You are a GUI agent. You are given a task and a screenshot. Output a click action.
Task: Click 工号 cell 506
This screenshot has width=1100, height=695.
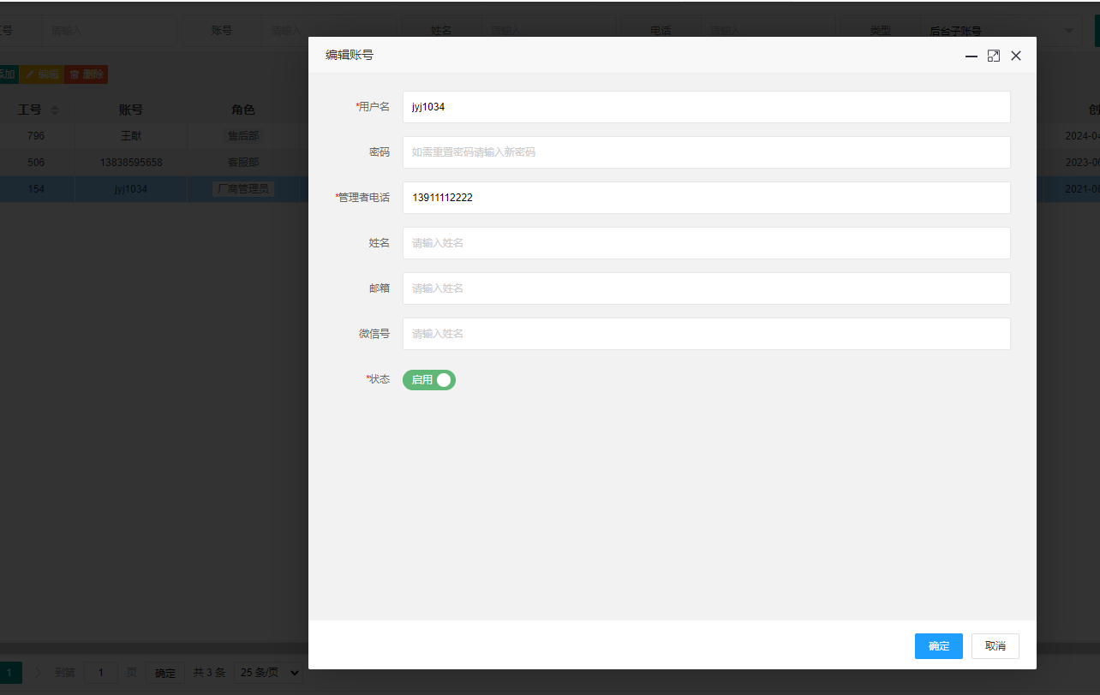coord(36,162)
